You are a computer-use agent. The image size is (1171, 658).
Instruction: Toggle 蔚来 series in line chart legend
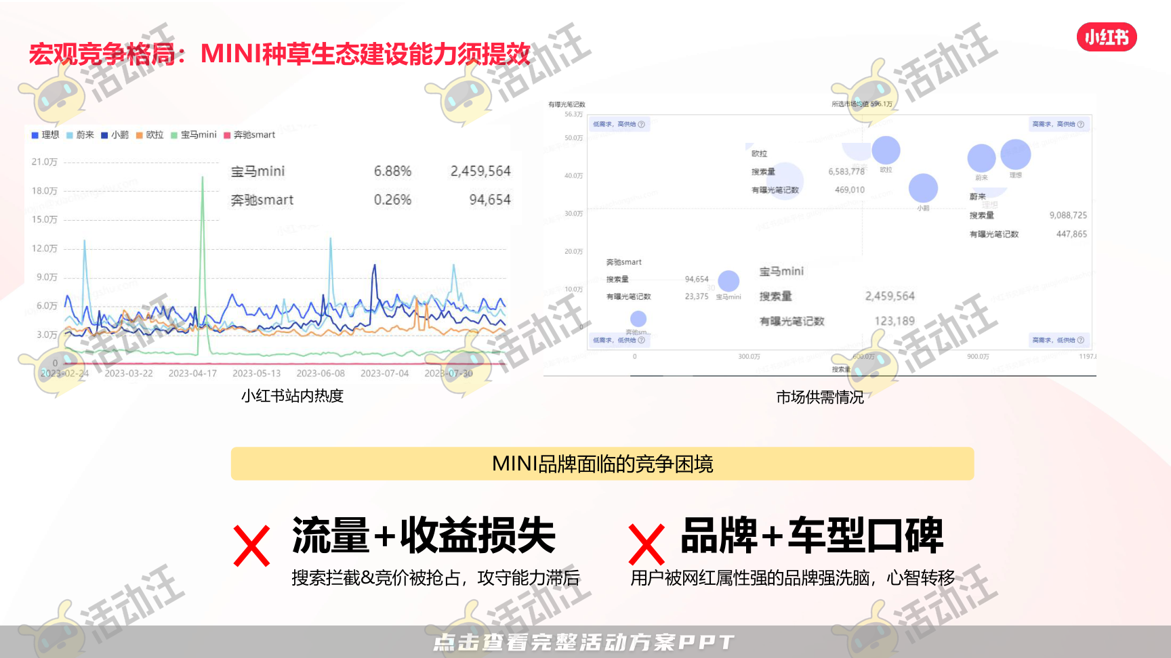pyautogui.click(x=80, y=135)
